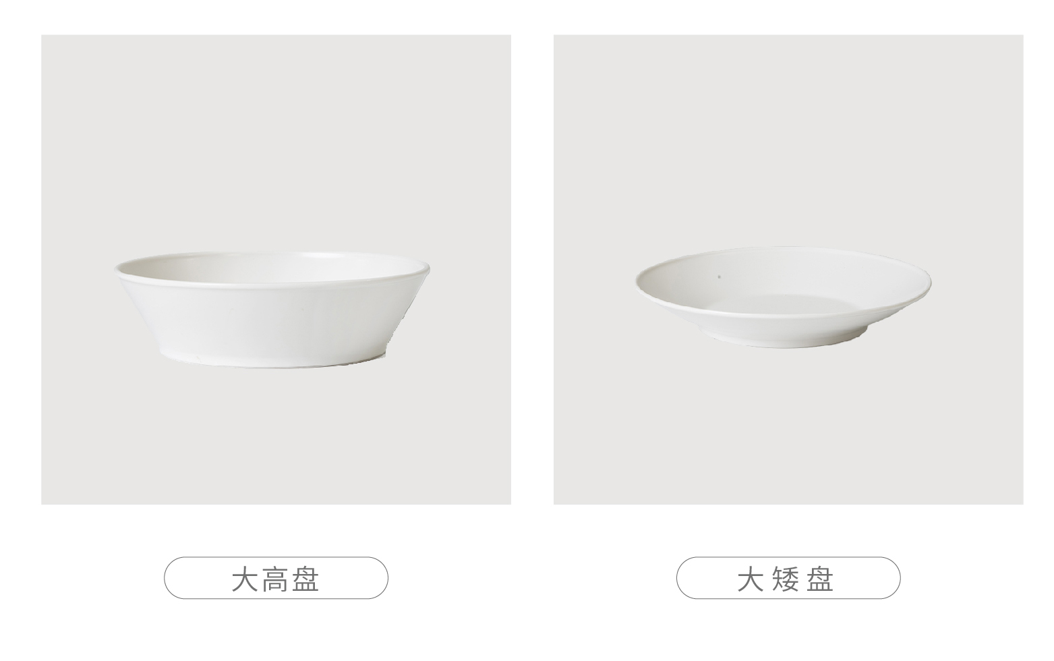
Task: Click the narrow base of the deep bowl
Action: pos(273,359)
